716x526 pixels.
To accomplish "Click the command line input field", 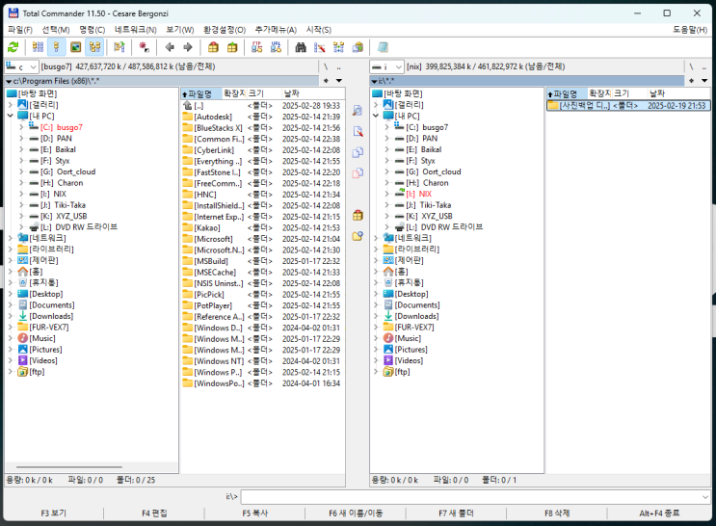I will pos(475,496).
